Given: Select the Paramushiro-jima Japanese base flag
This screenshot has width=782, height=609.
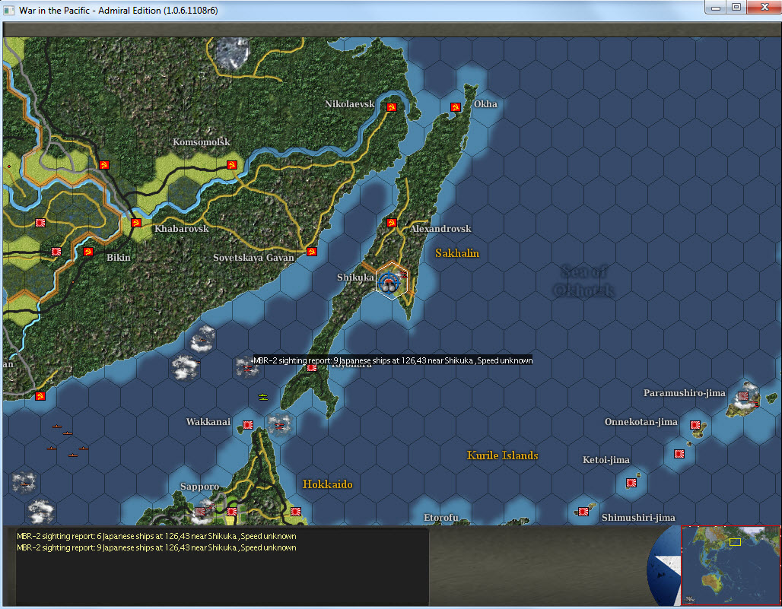Looking at the screenshot, I should [743, 396].
